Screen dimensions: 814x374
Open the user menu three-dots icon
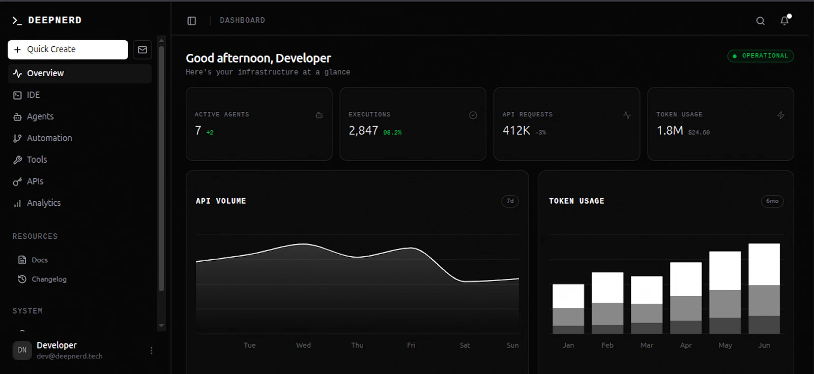(x=151, y=351)
